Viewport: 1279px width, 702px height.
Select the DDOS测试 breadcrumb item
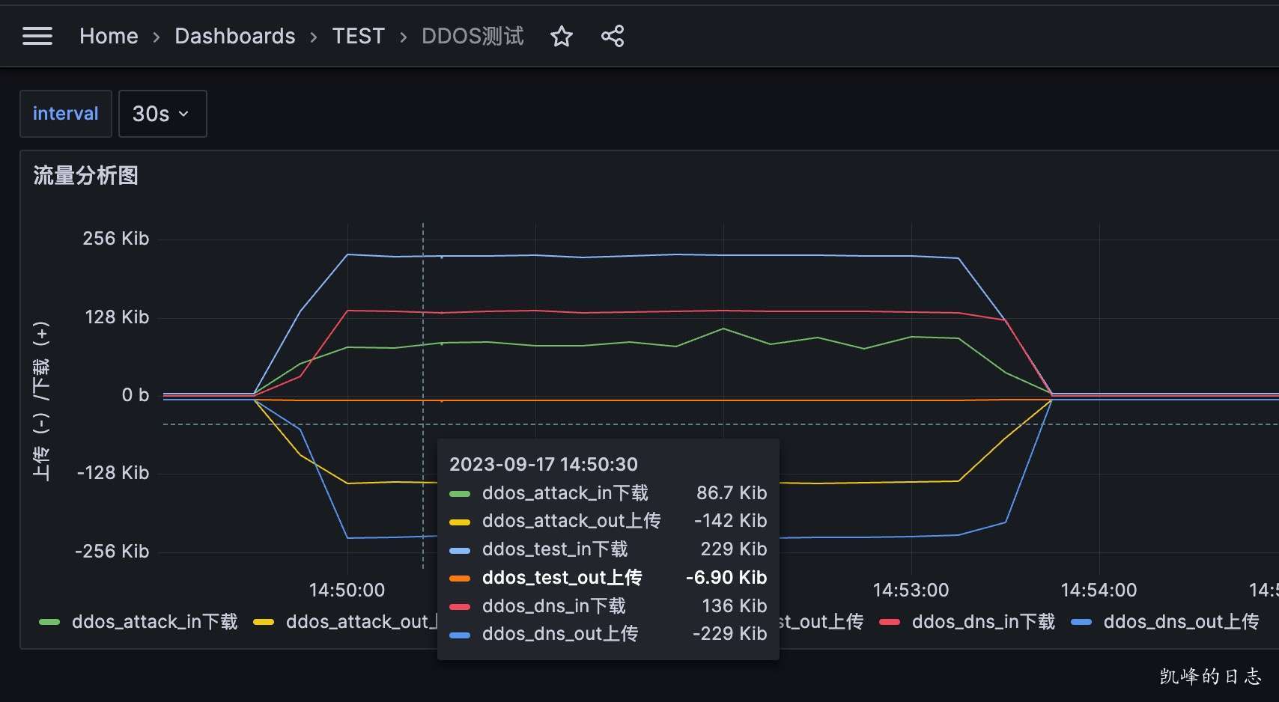(472, 36)
